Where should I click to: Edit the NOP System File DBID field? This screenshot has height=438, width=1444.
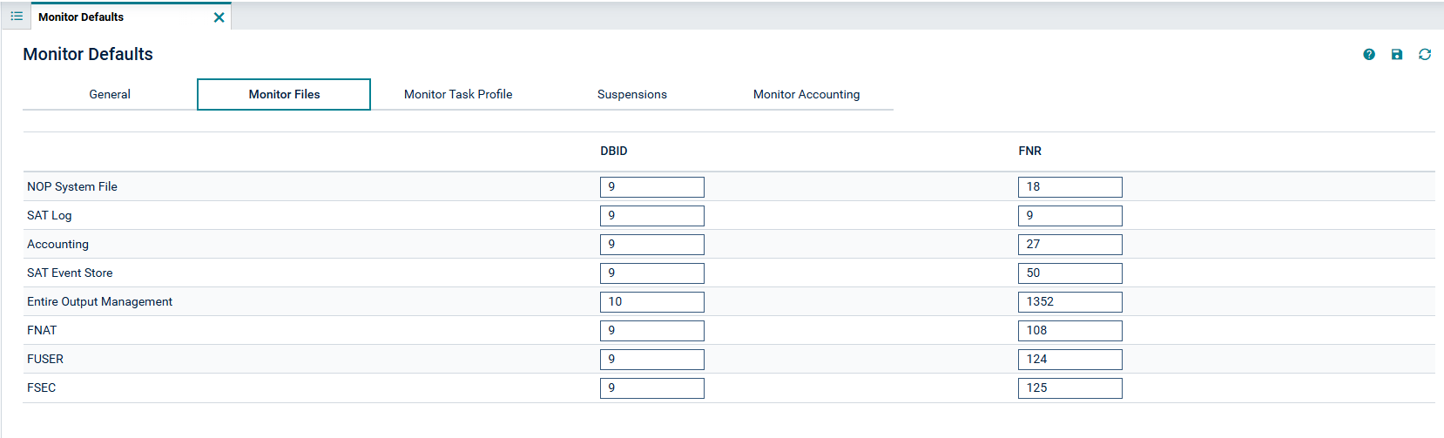pos(652,186)
